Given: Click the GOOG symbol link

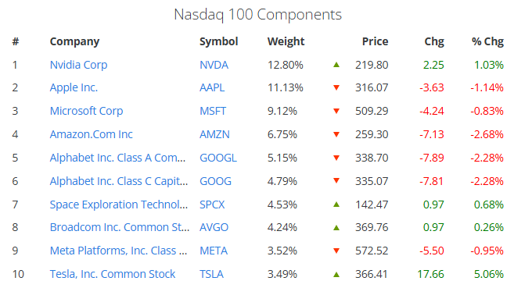Looking at the screenshot, I should 215,181.
